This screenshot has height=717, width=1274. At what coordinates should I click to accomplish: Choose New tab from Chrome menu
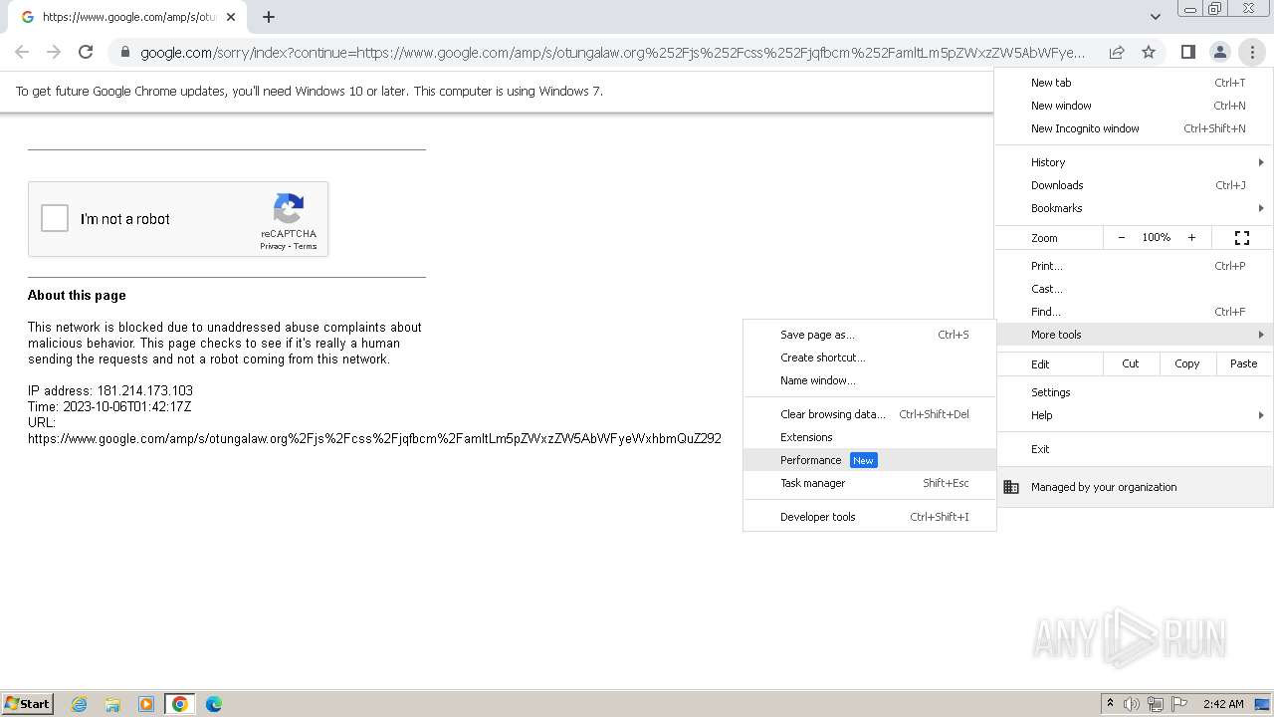(1134, 83)
